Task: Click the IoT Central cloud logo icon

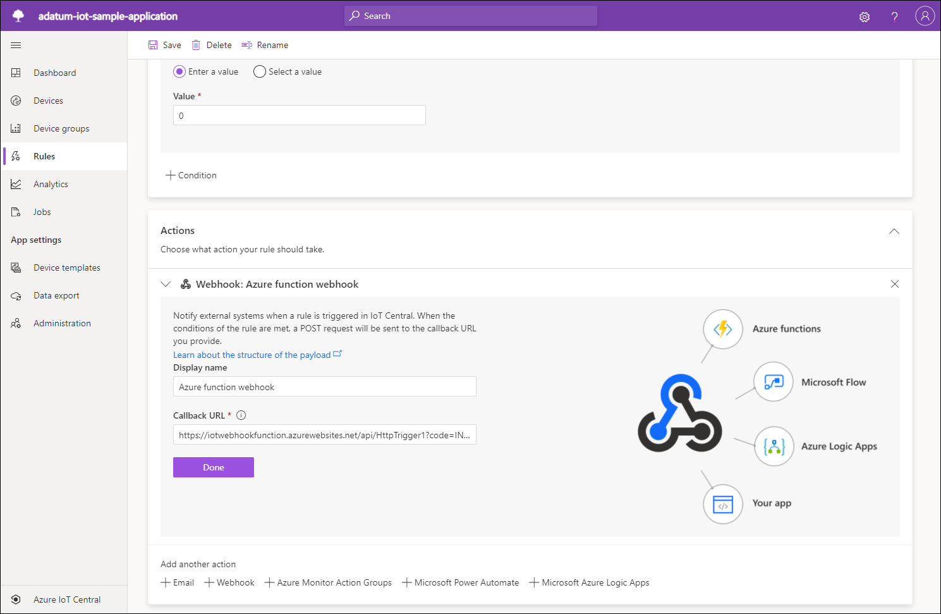Action: click(18, 16)
